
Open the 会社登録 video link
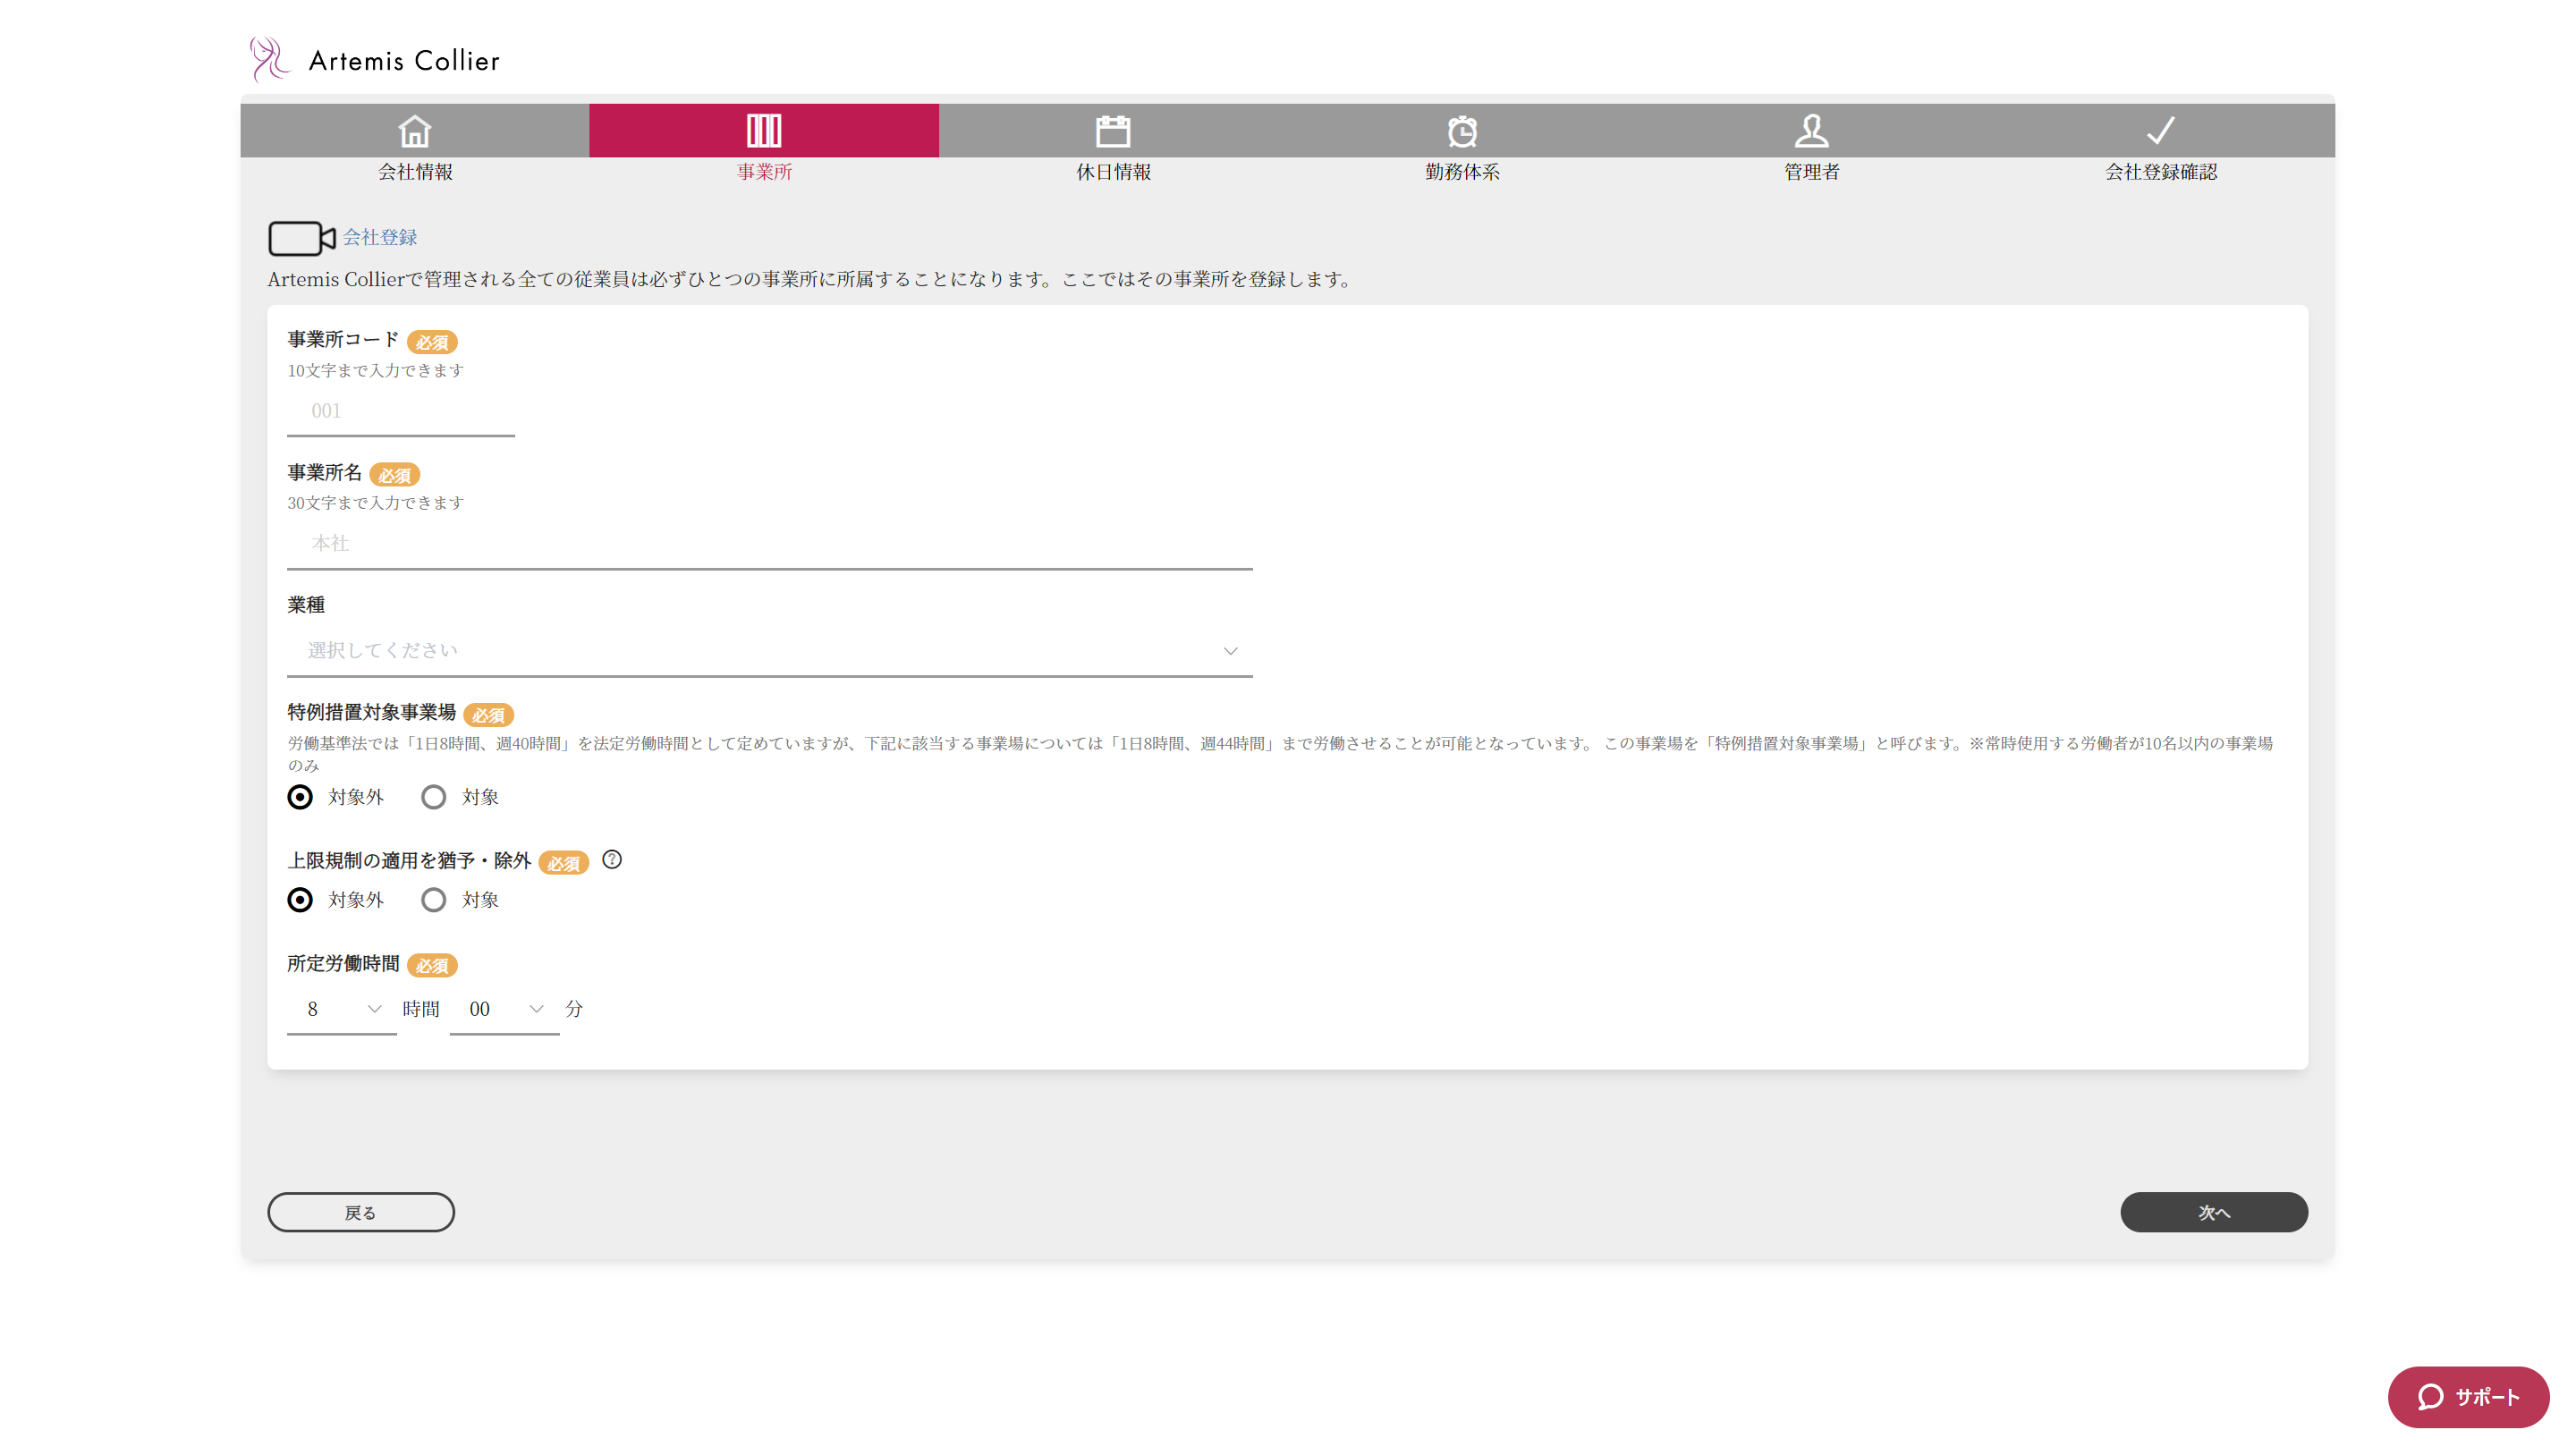pos(380,238)
